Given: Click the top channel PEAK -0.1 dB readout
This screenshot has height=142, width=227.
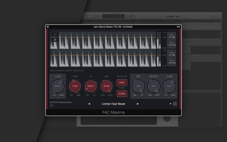Looking at the screenshot, I should coord(172,36).
